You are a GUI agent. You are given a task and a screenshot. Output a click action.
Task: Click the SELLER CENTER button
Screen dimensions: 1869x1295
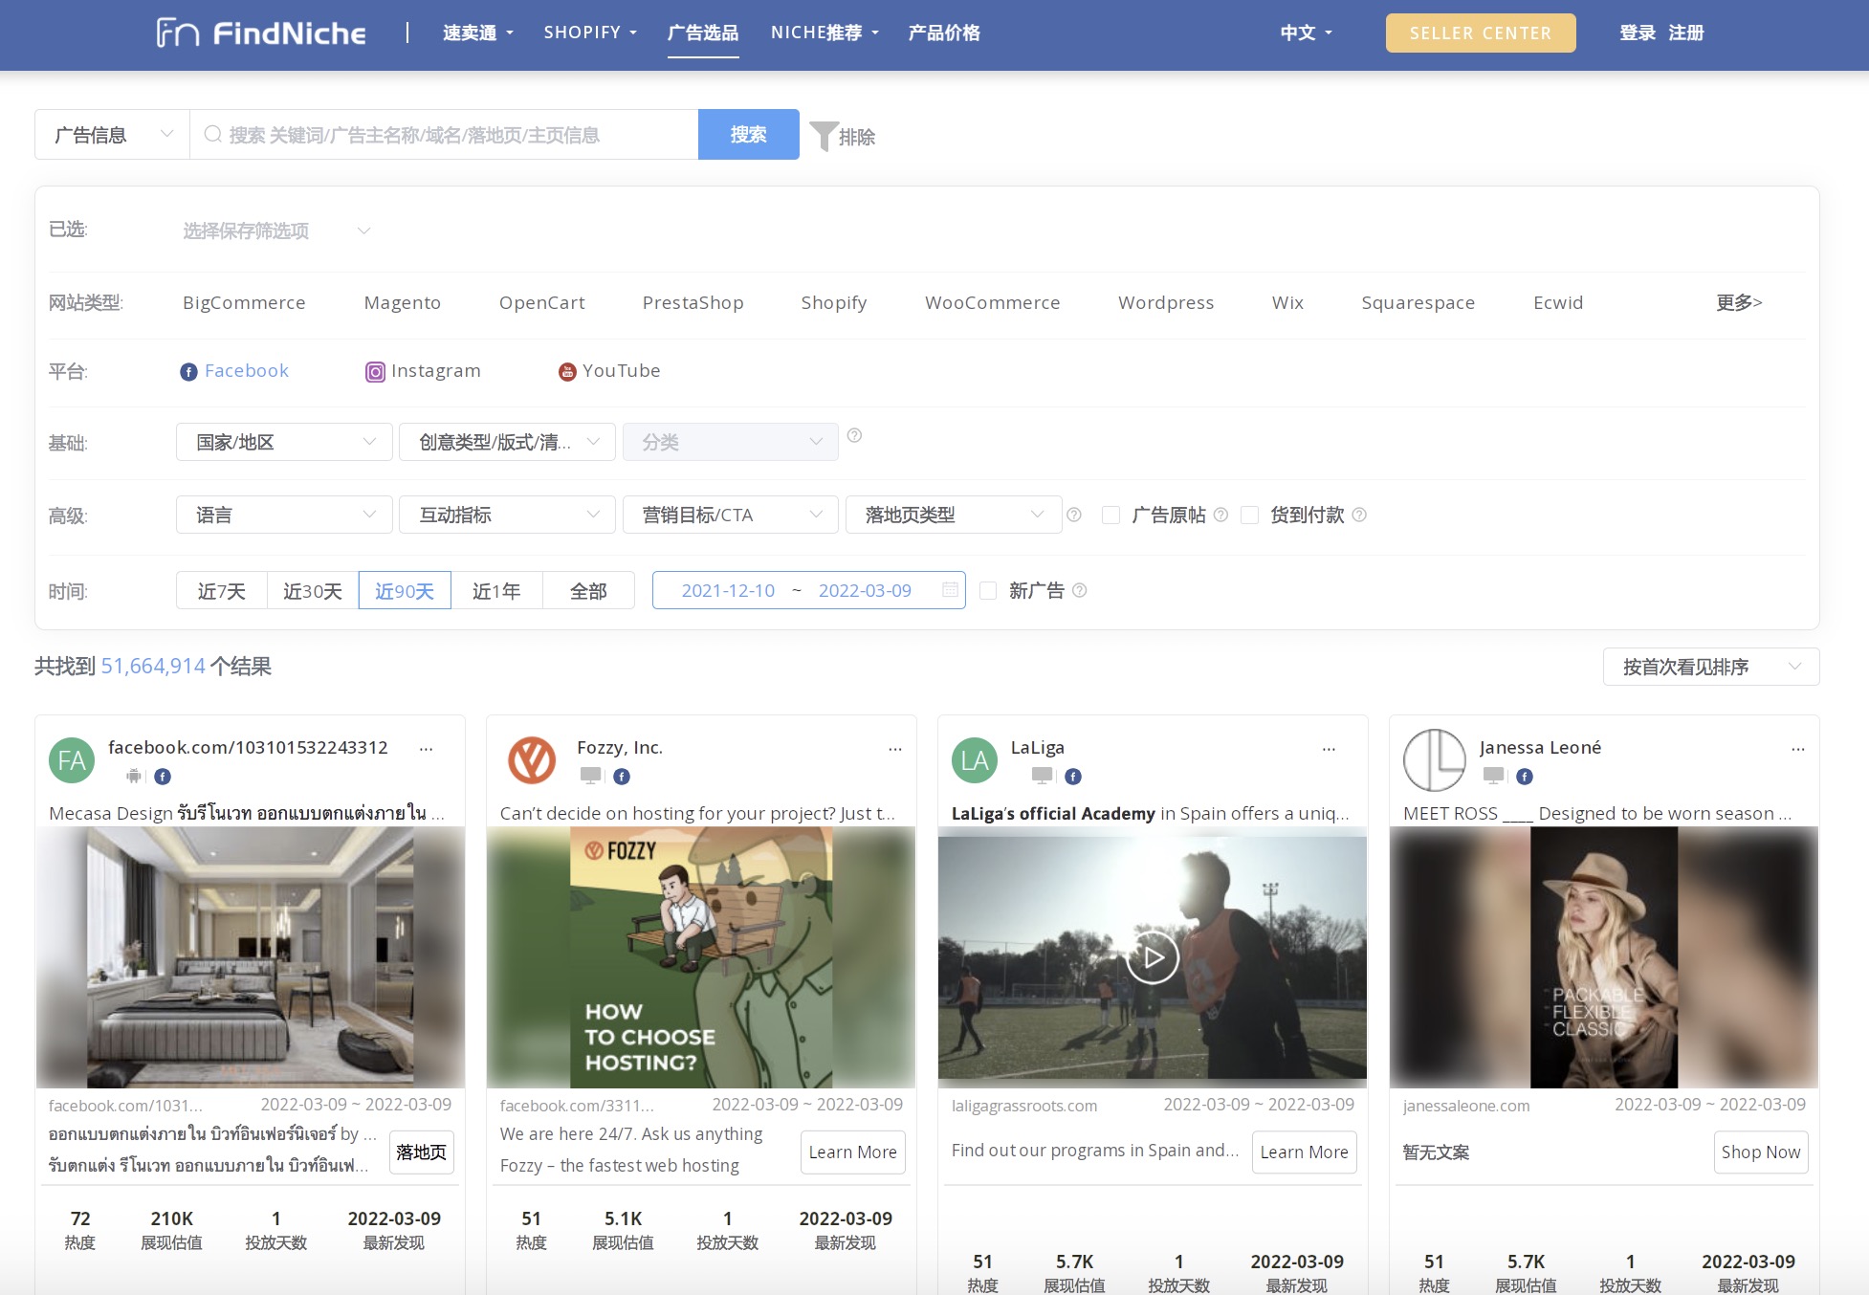(x=1480, y=33)
